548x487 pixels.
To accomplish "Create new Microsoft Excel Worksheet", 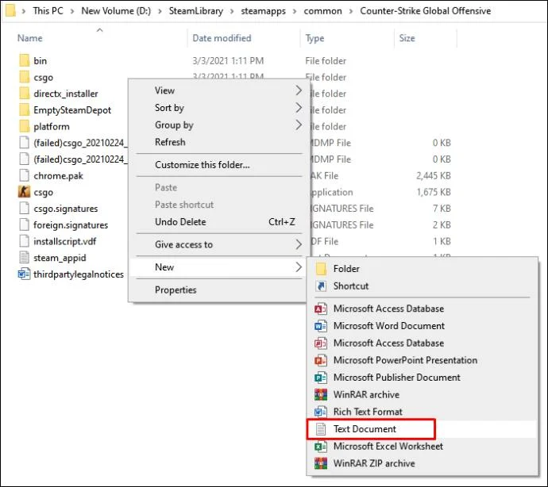I will pos(422,447).
